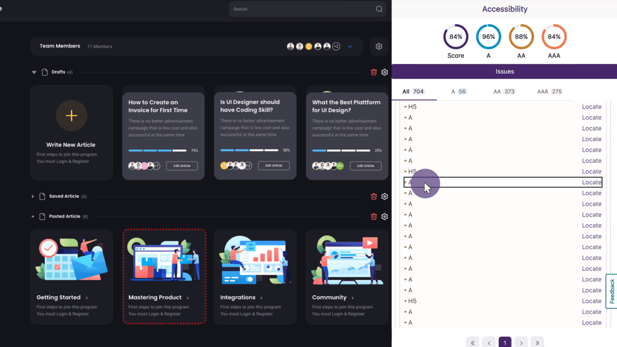Screen dimensions: 617x347
Task: Click Locate on the highlighted A issue
Action: click(x=591, y=182)
